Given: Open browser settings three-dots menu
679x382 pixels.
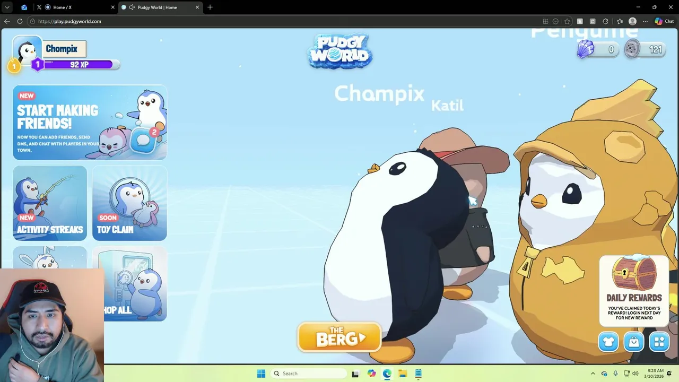Looking at the screenshot, I should 645,21.
